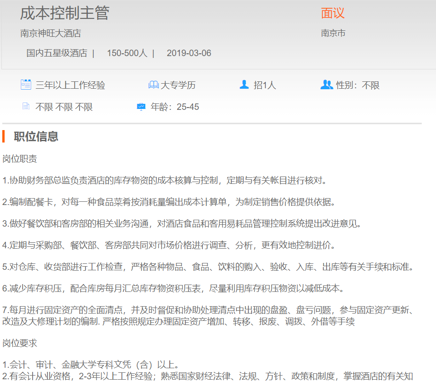This screenshot has width=436, height=382.
Task: Click the 150-500人 company size text
Action: tap(127, 53)
